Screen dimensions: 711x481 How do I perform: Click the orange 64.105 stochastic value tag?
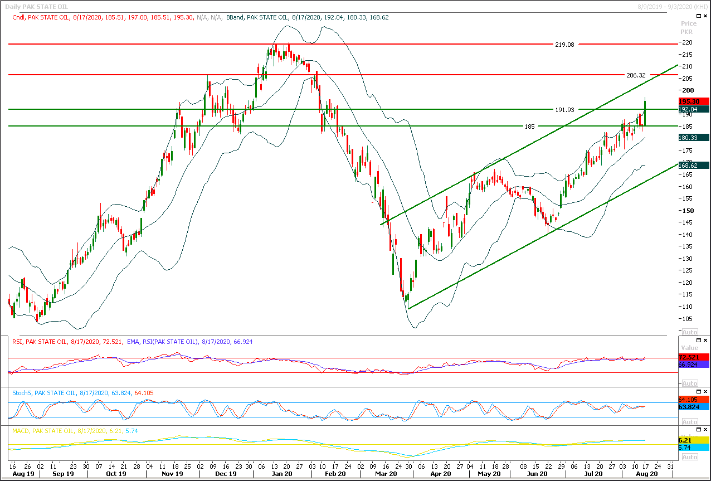[x=694, y=400]
